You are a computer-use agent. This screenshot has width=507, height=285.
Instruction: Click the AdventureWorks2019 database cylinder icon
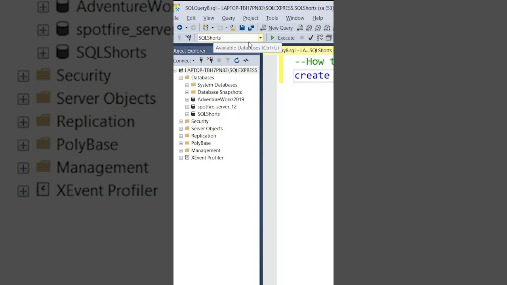(193, 99)
